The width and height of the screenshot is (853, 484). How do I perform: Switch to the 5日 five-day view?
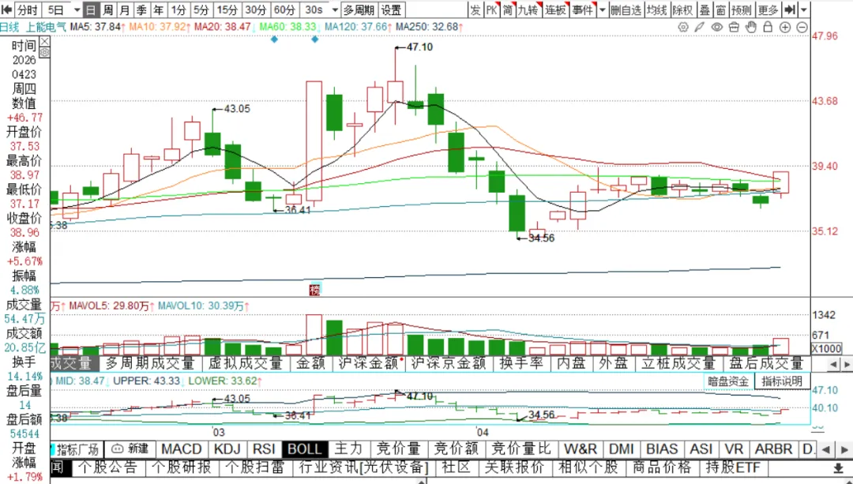tap(56, 9)
